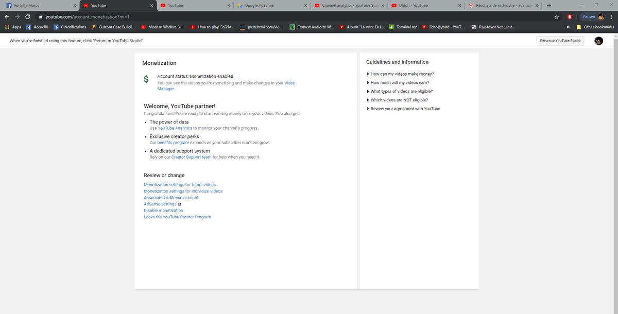Expand Which videos are NOT eligible?
This screenshot has width=618, height=314.
[x=397, y=100]
